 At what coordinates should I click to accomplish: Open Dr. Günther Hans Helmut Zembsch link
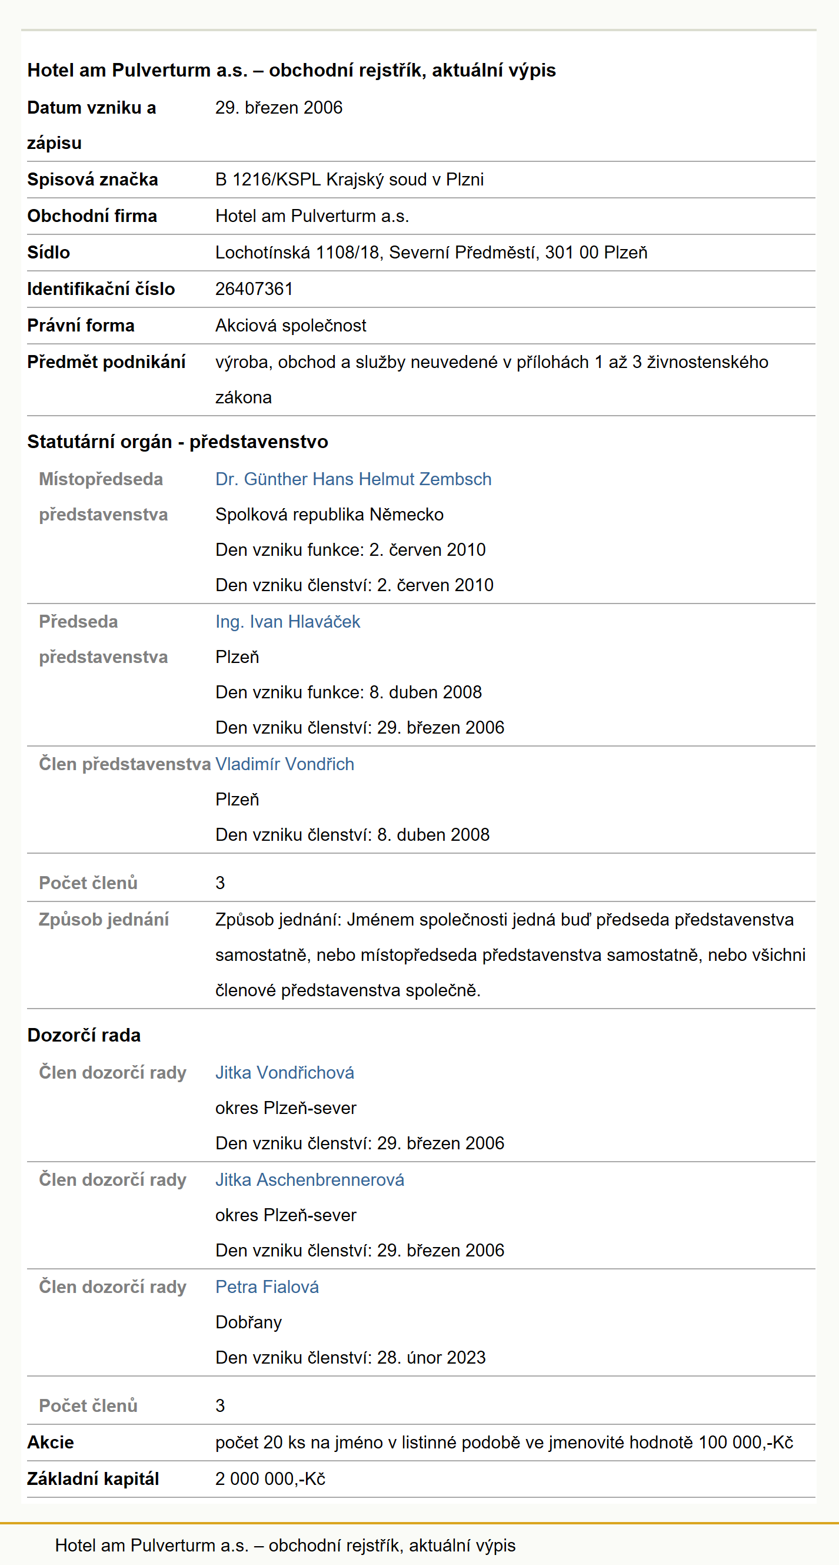354,479
